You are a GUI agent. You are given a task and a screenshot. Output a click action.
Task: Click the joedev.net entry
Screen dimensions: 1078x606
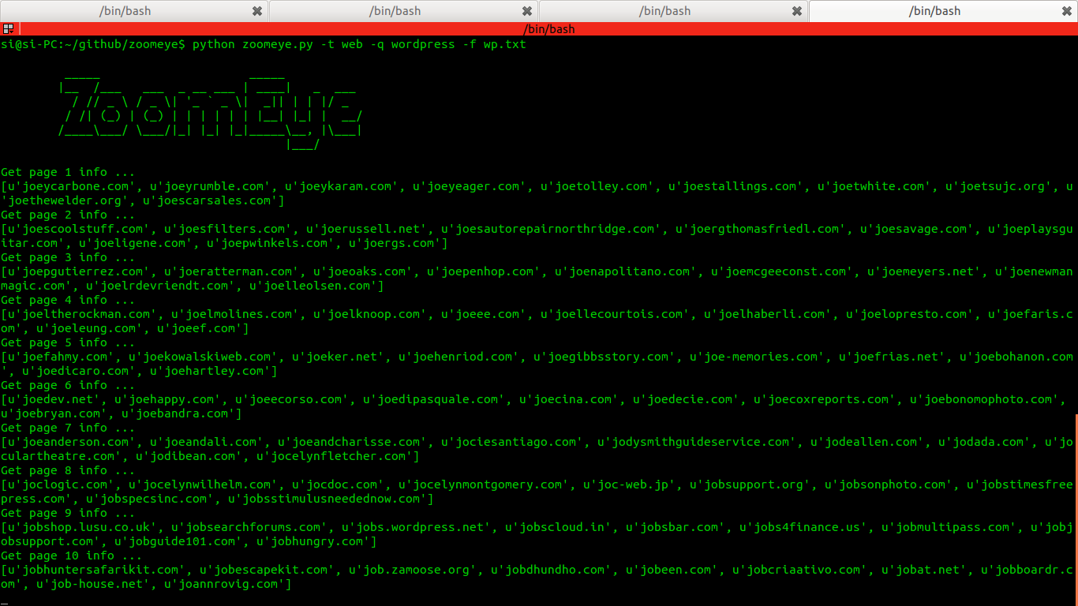58,399
